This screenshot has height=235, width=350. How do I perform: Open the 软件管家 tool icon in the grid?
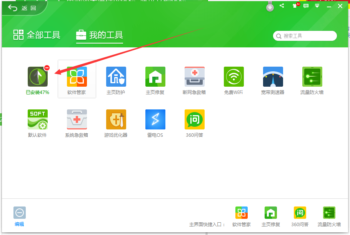[77, 77]
